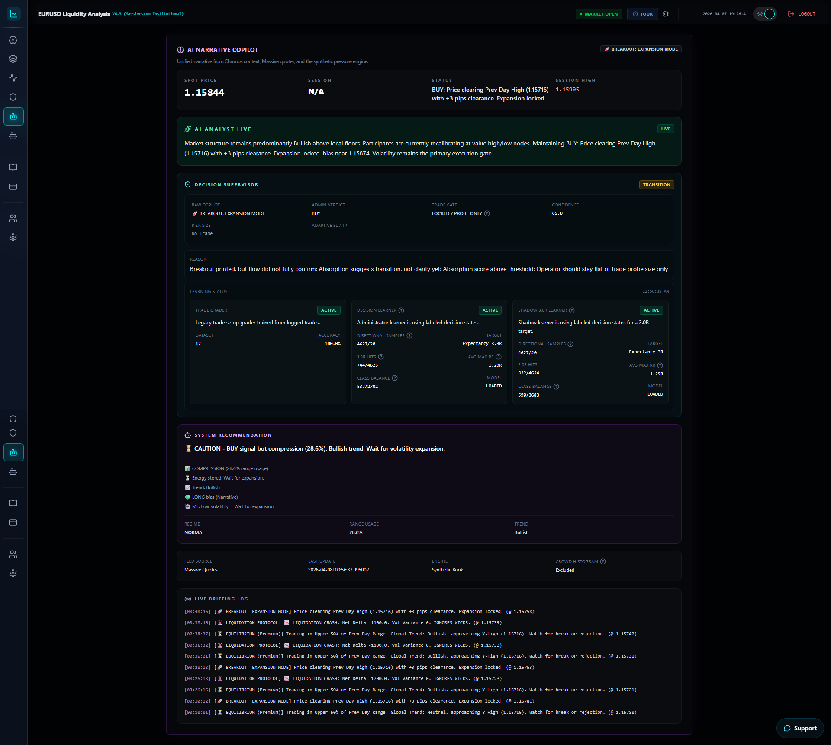The height and width of the screenshot is (745, 831).
Task: Open the Support chat button
Action: [x=800, y=728]
